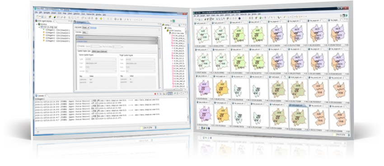384x166 pixels.
Task: Switch to DBMS Spec (Optional) tab
Action: tap(99, 51)
